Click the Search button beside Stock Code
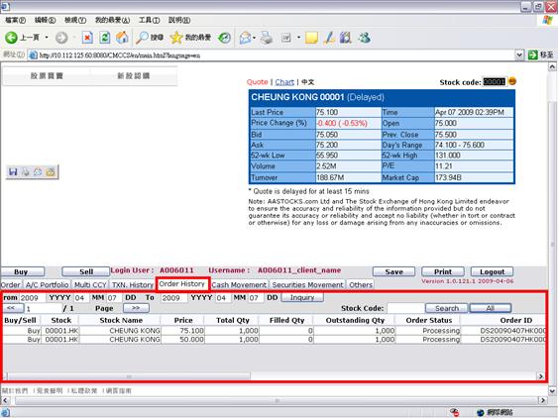Viewport: 558px width, 418px height. pos(447,308)
